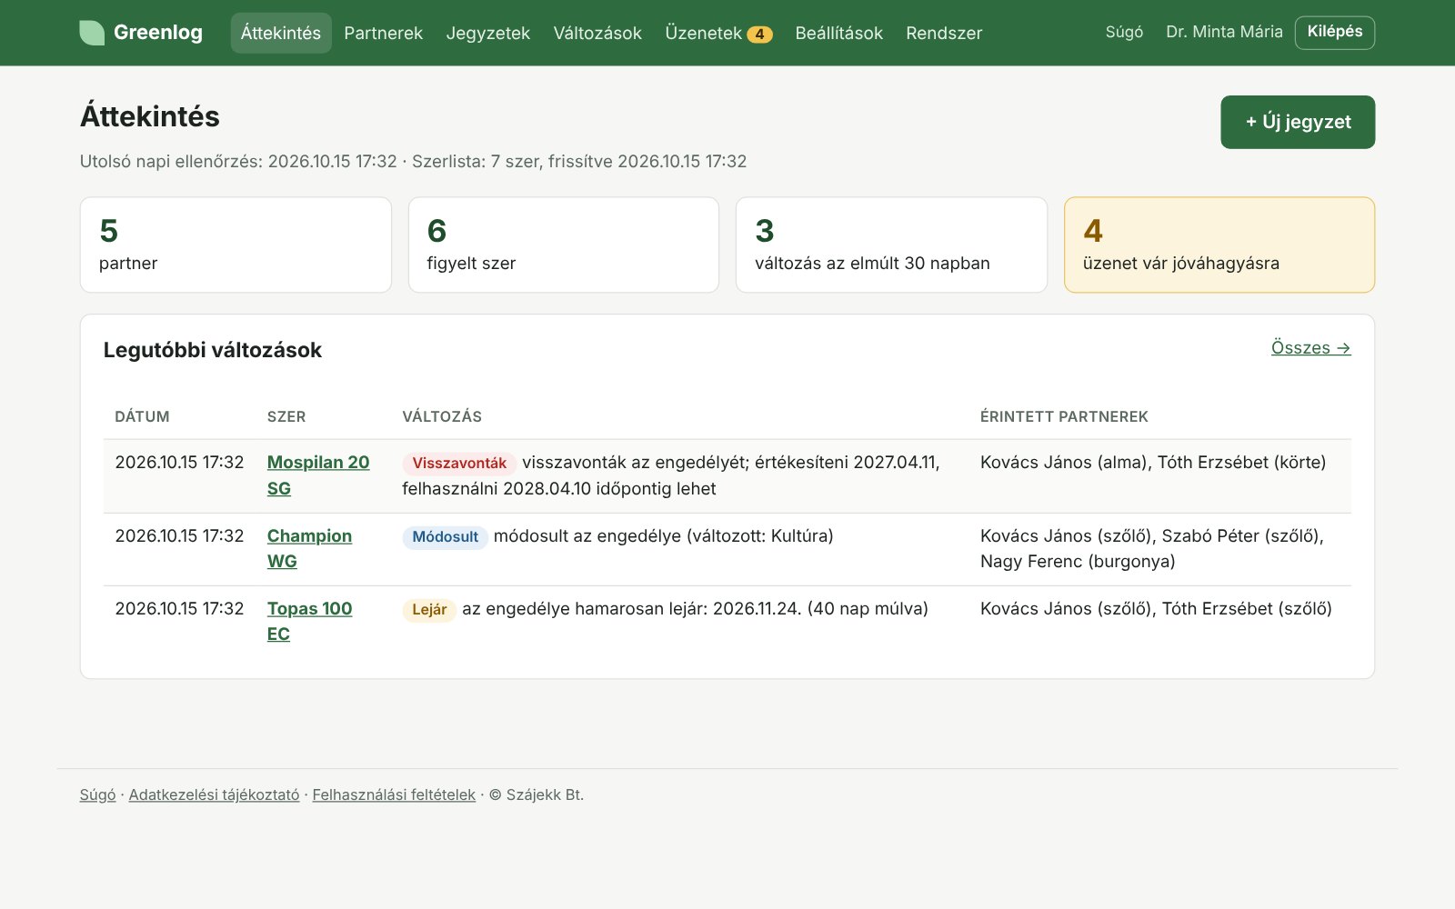Open Üzenetek in the navigation bar
1455x909 pixels.
[718, 33]
